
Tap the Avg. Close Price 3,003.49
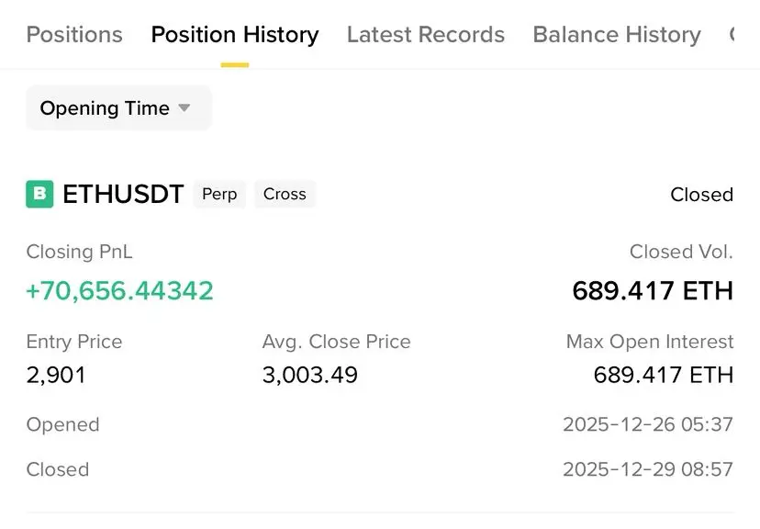(x=310, y=375)
